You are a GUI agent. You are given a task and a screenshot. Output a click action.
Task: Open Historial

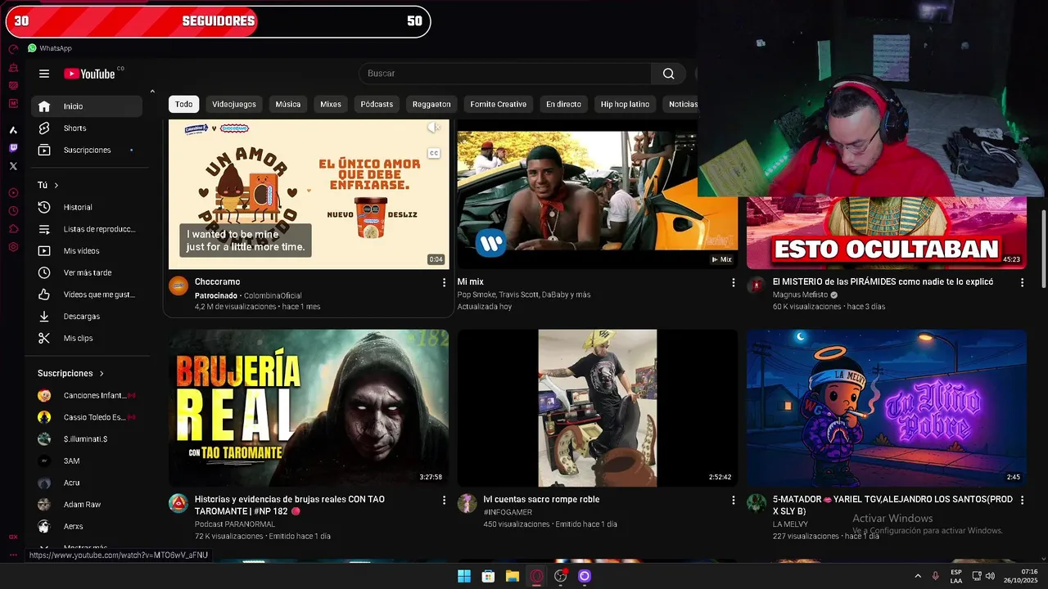pos(87,208)
